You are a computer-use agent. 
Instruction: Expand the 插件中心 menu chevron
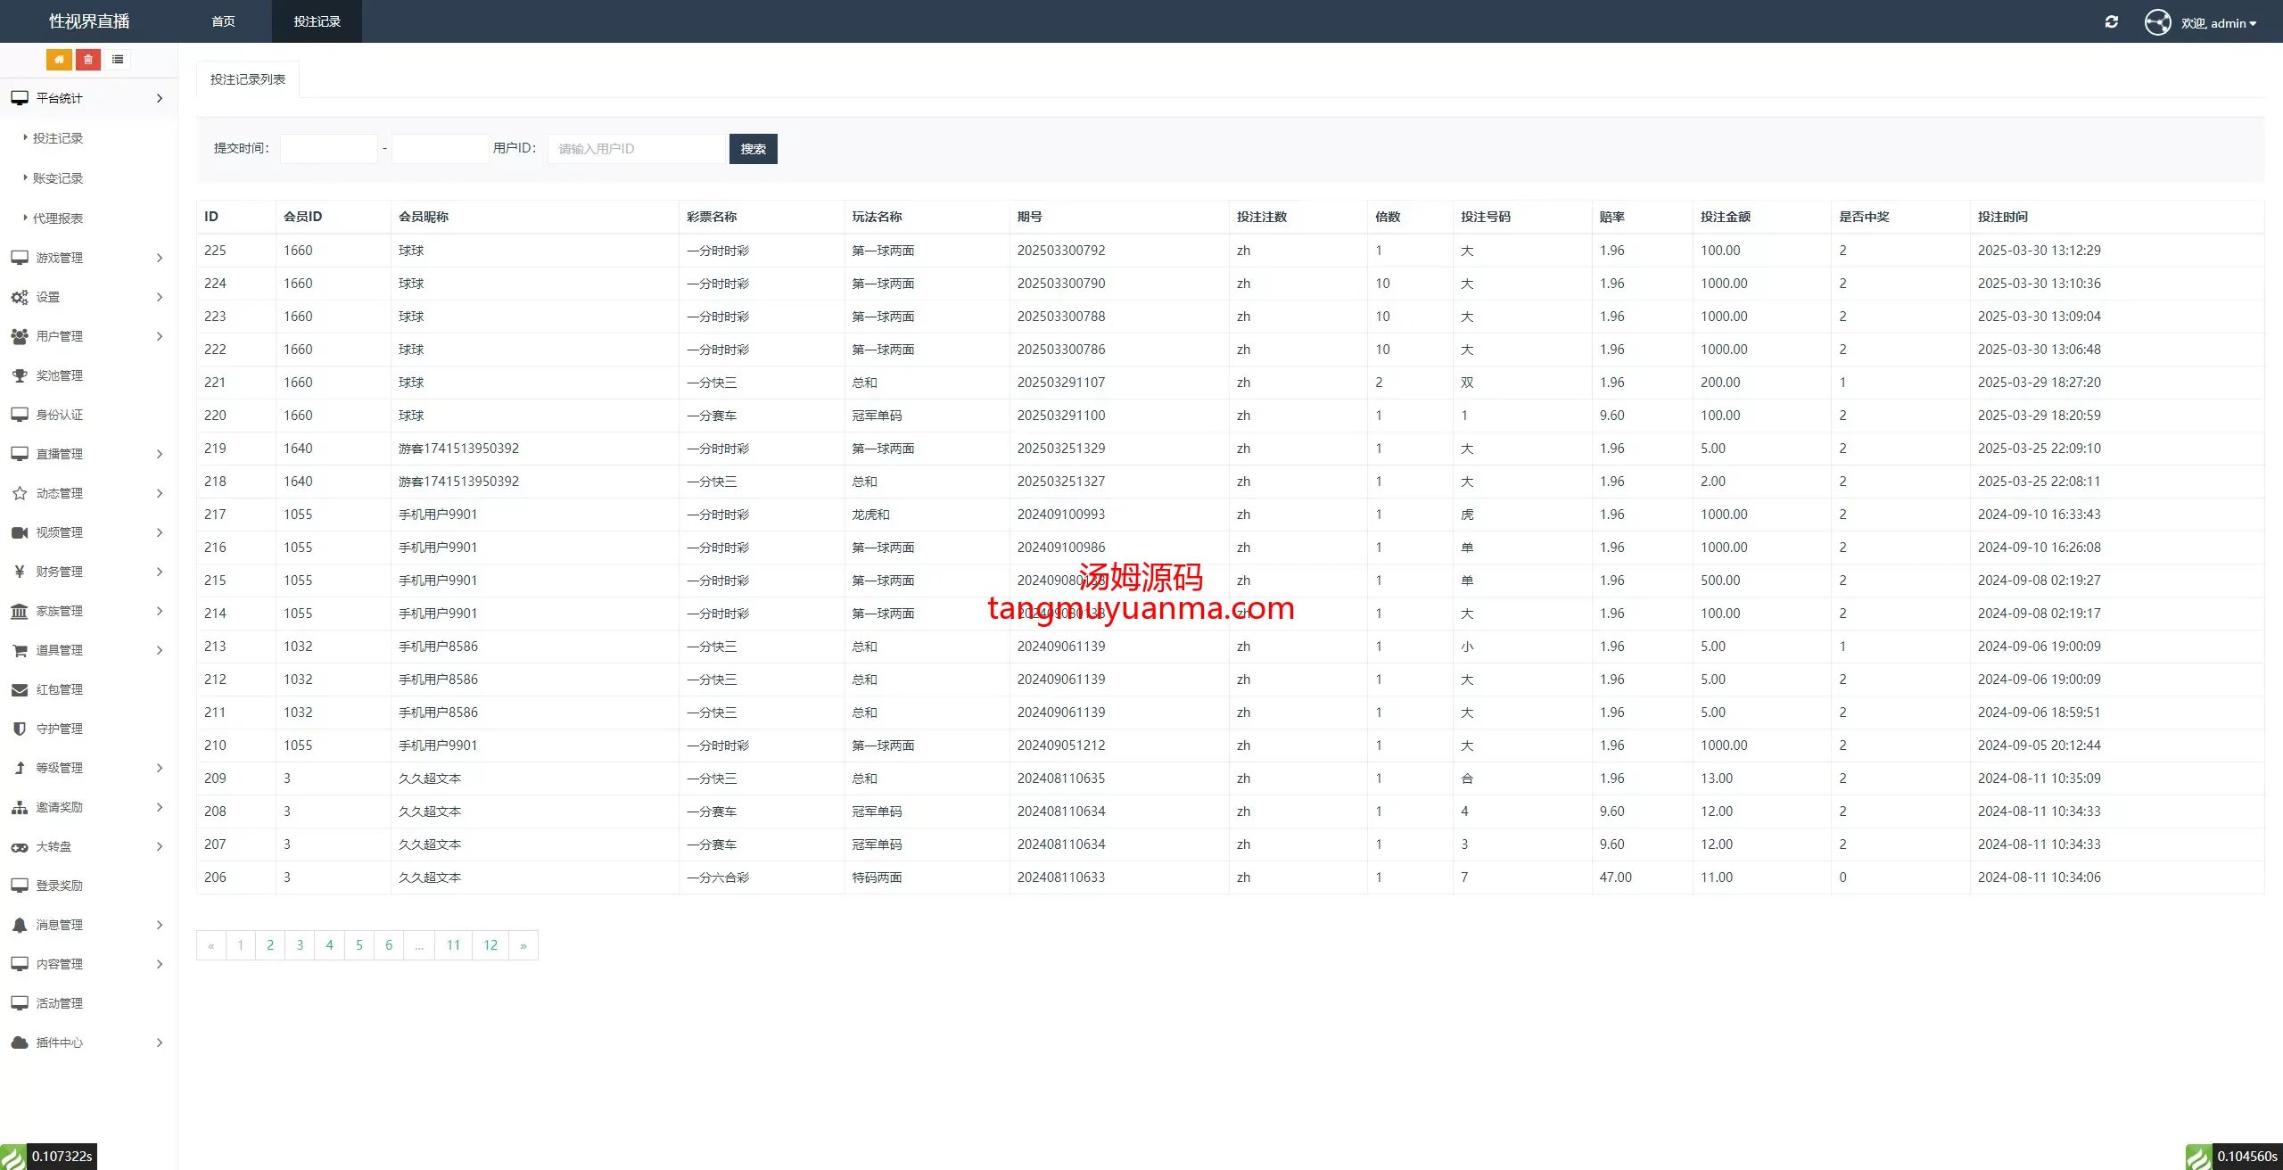(x=160, y=1042)
